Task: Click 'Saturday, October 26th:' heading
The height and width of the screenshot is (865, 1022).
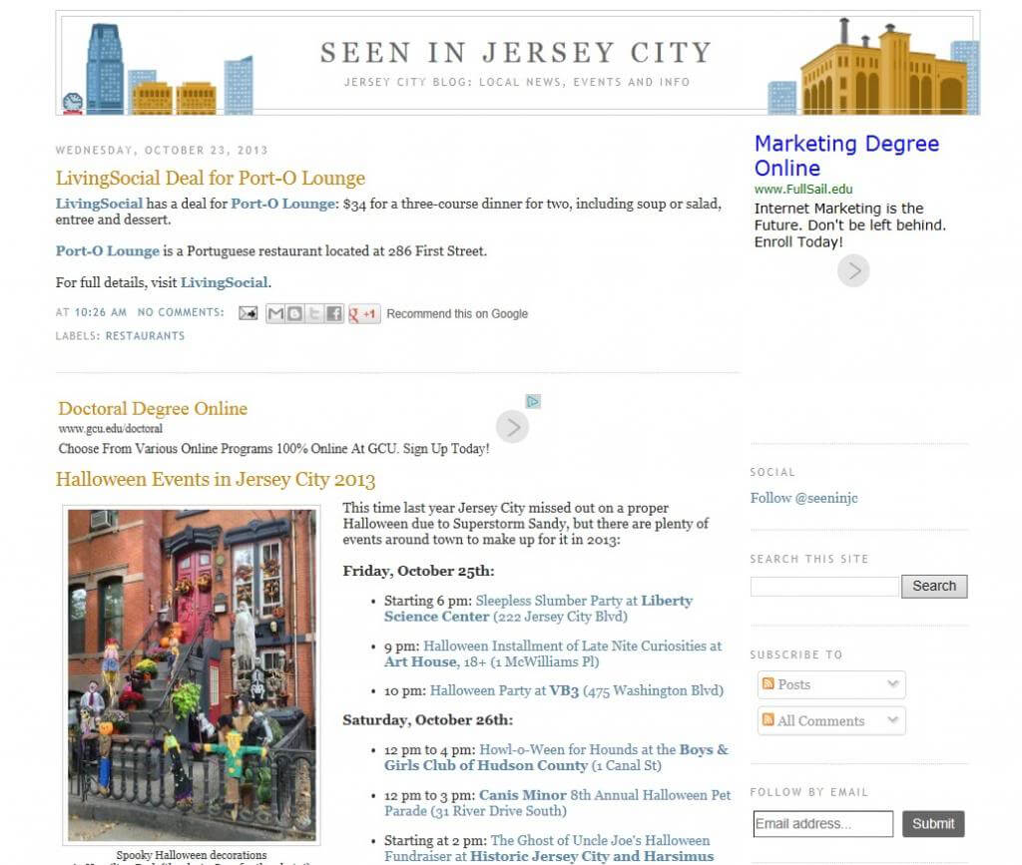Action: click(x=427, y=720)
